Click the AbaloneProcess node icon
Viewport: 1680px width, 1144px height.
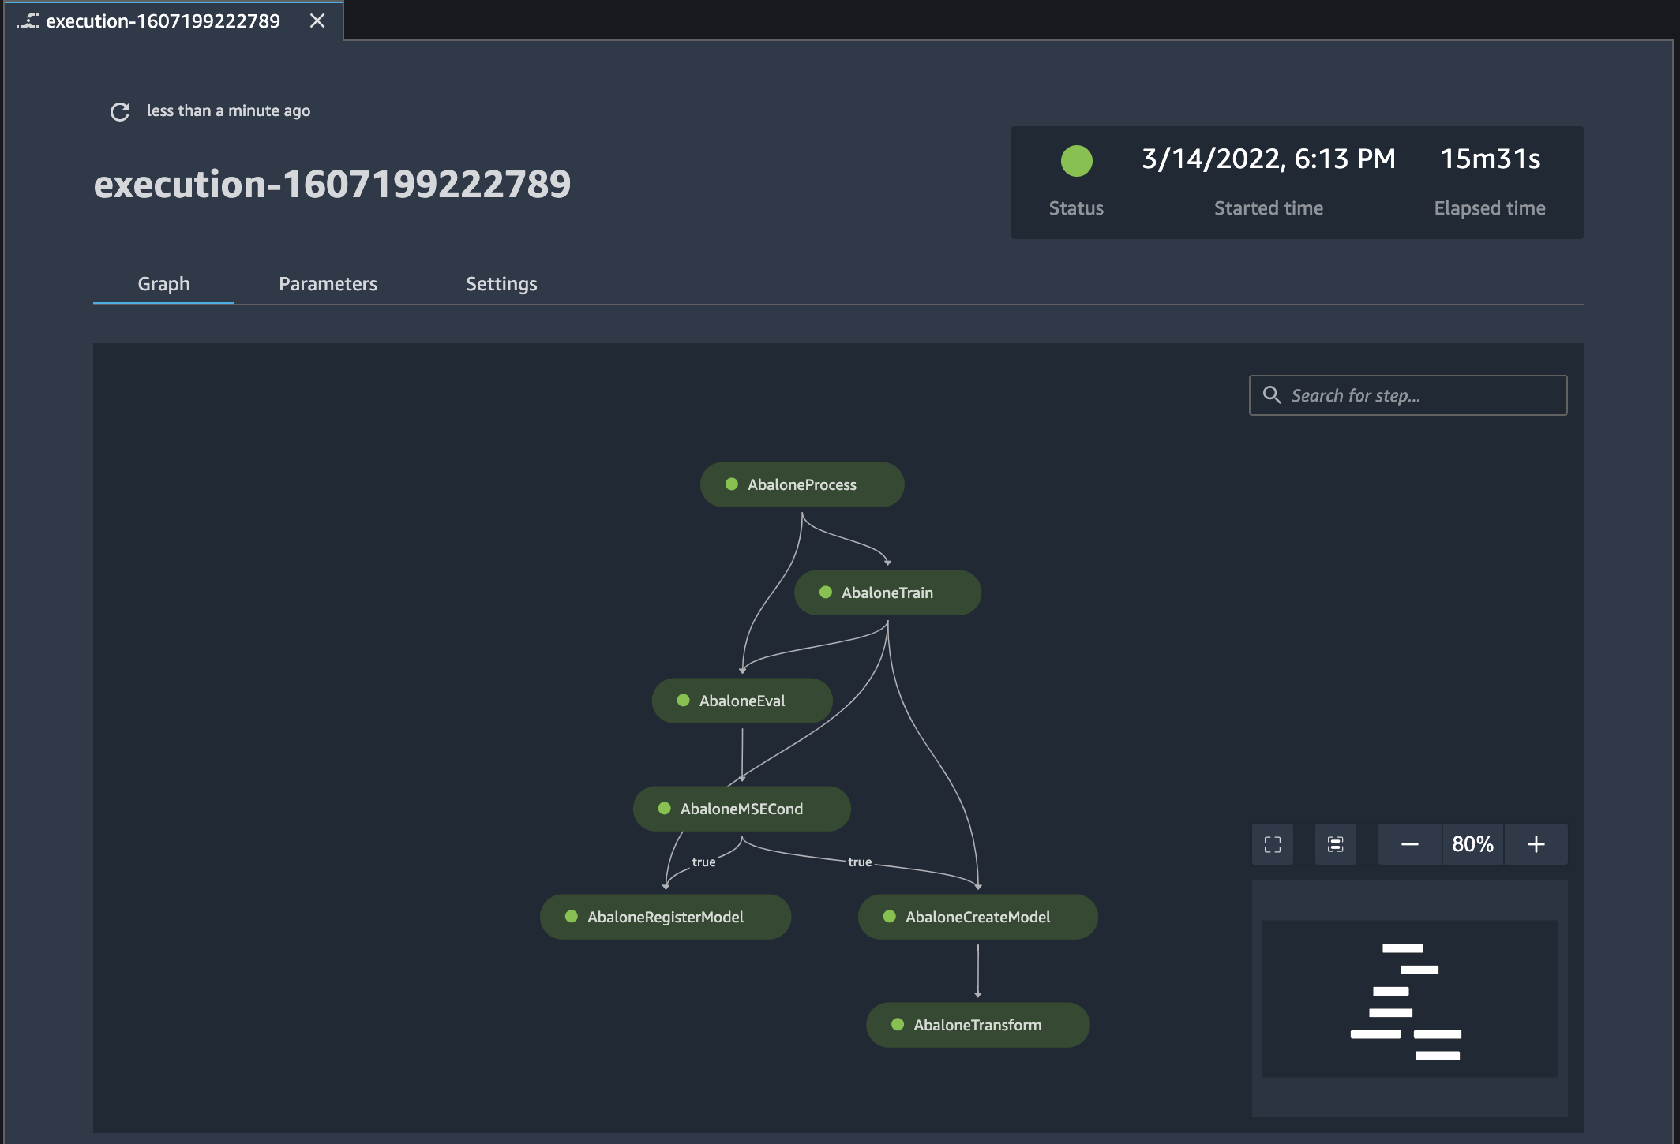728,484
